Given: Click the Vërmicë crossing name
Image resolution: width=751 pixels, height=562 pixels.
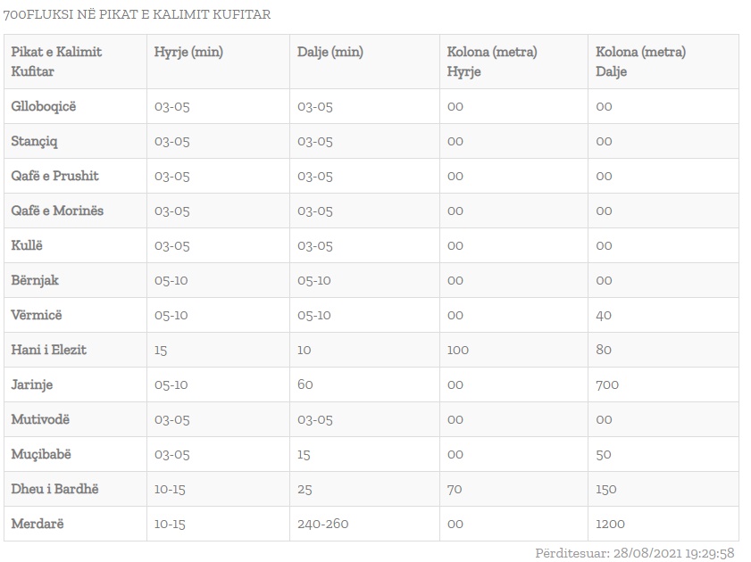Looking at the screenshot, I should pyautogui.click(x=37, y=315).
